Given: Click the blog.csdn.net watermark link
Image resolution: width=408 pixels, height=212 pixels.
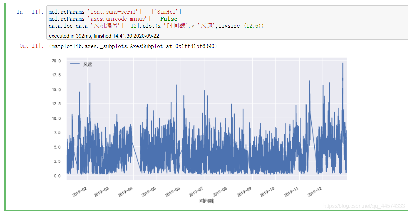Looking at the screenshot, I should pyautogui.click(x=364, y=206).
